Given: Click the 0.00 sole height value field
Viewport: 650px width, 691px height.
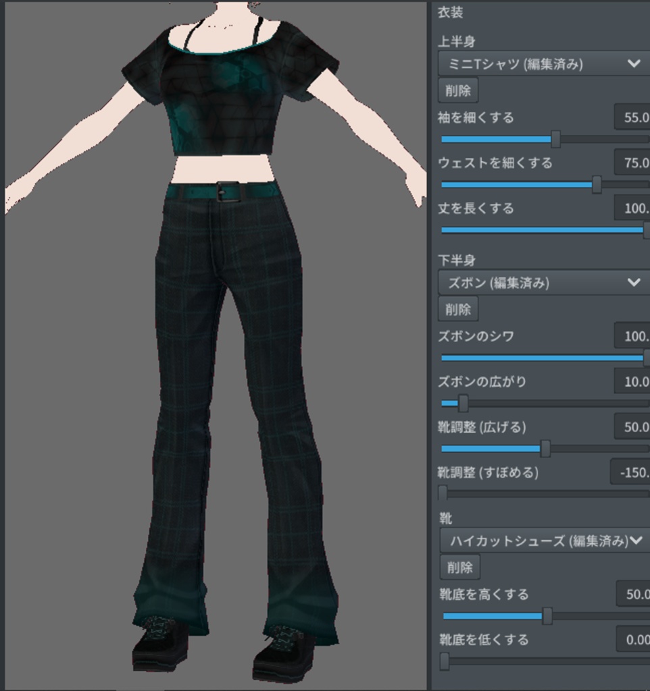Looking at the screenshot, I should [639, 639].
